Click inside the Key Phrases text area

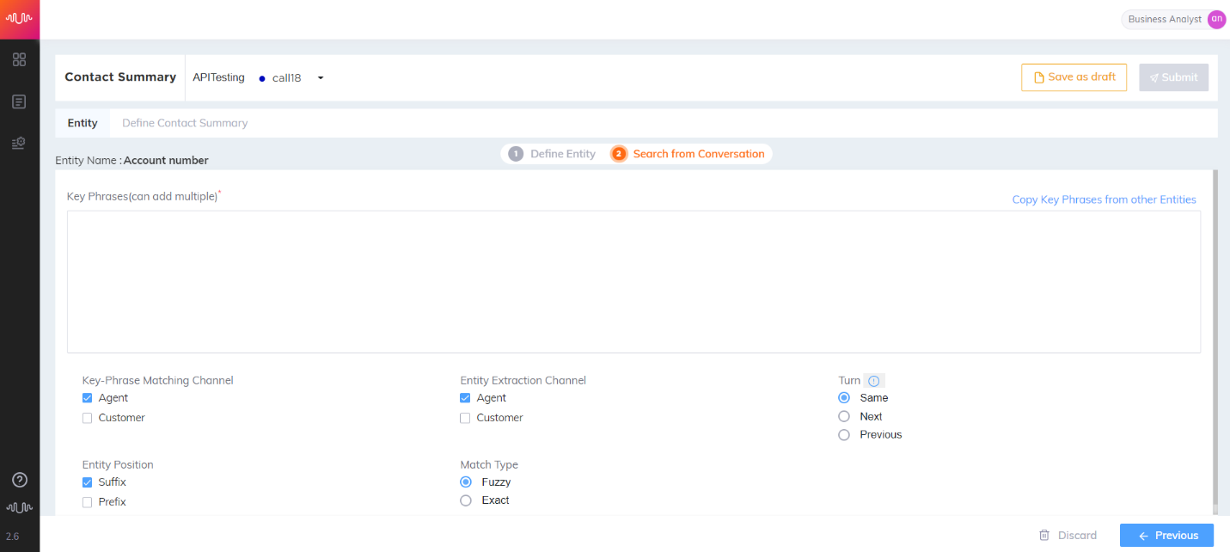coord(633,282)
